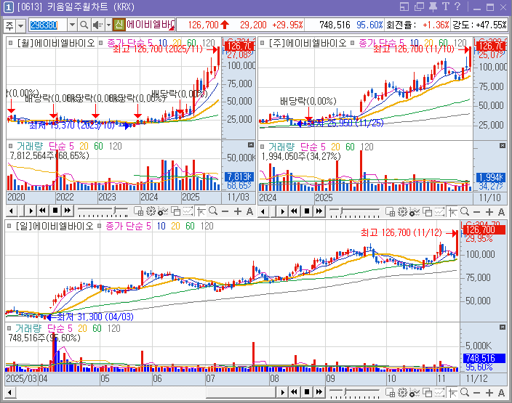Click the duplicate window icon in title bar
512x403 pixels.
pyautogui.click(x=419, y=7)
